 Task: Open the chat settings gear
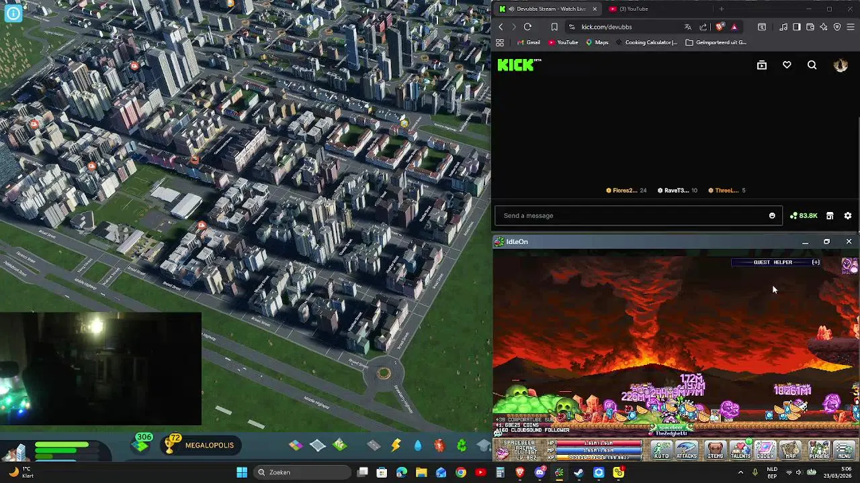tap(847, 215)
